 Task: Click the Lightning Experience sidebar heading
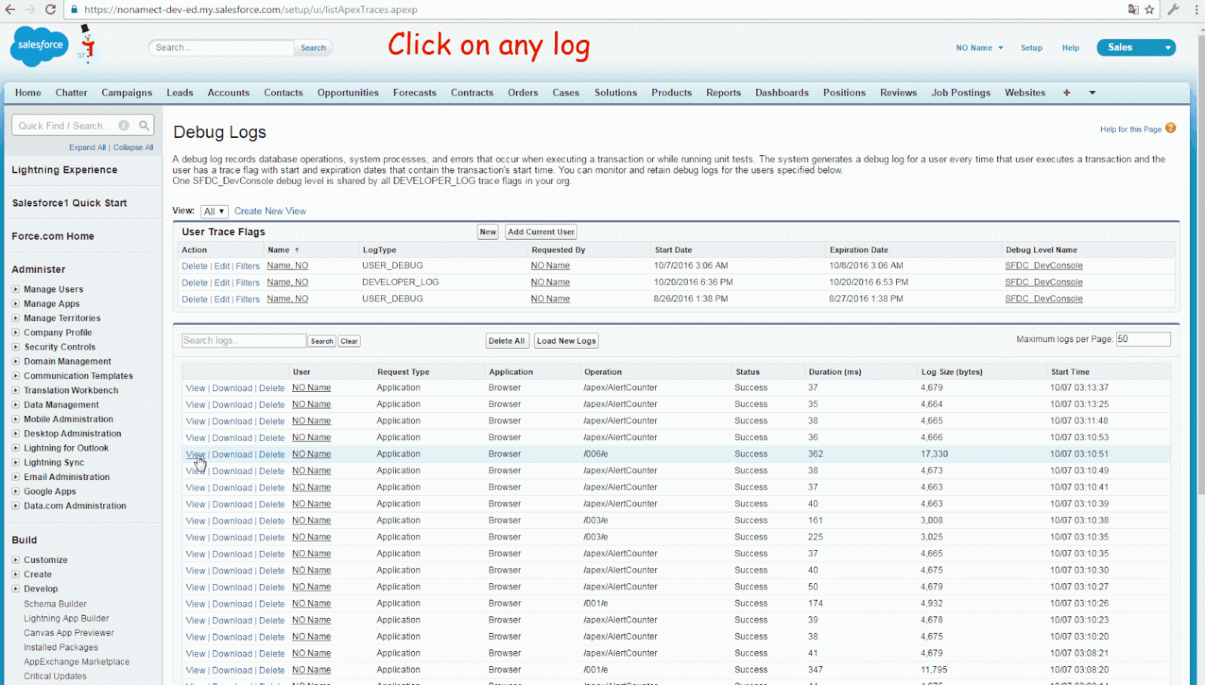65,170
